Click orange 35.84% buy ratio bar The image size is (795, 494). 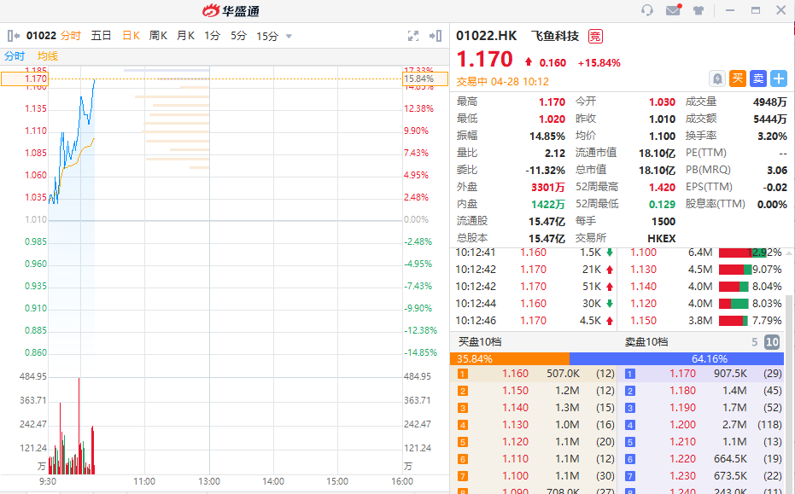pyautogui.click(x=510, y=358)
